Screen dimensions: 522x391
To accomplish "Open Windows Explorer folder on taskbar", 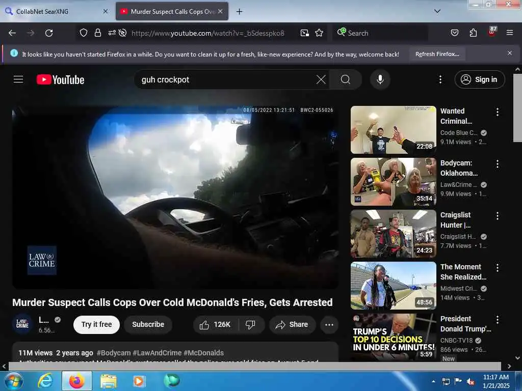I will 109,381.
